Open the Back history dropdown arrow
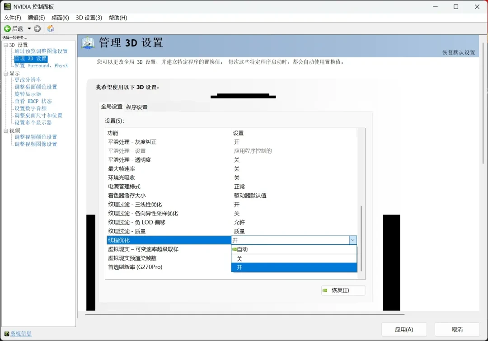488x341 pixels. [x=29, y=28]
